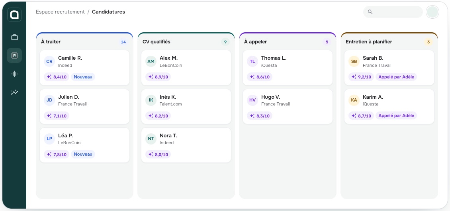Open candidate name Thomas L.
The width and height of the screenshot is (450, 211).
pos(274,58)
